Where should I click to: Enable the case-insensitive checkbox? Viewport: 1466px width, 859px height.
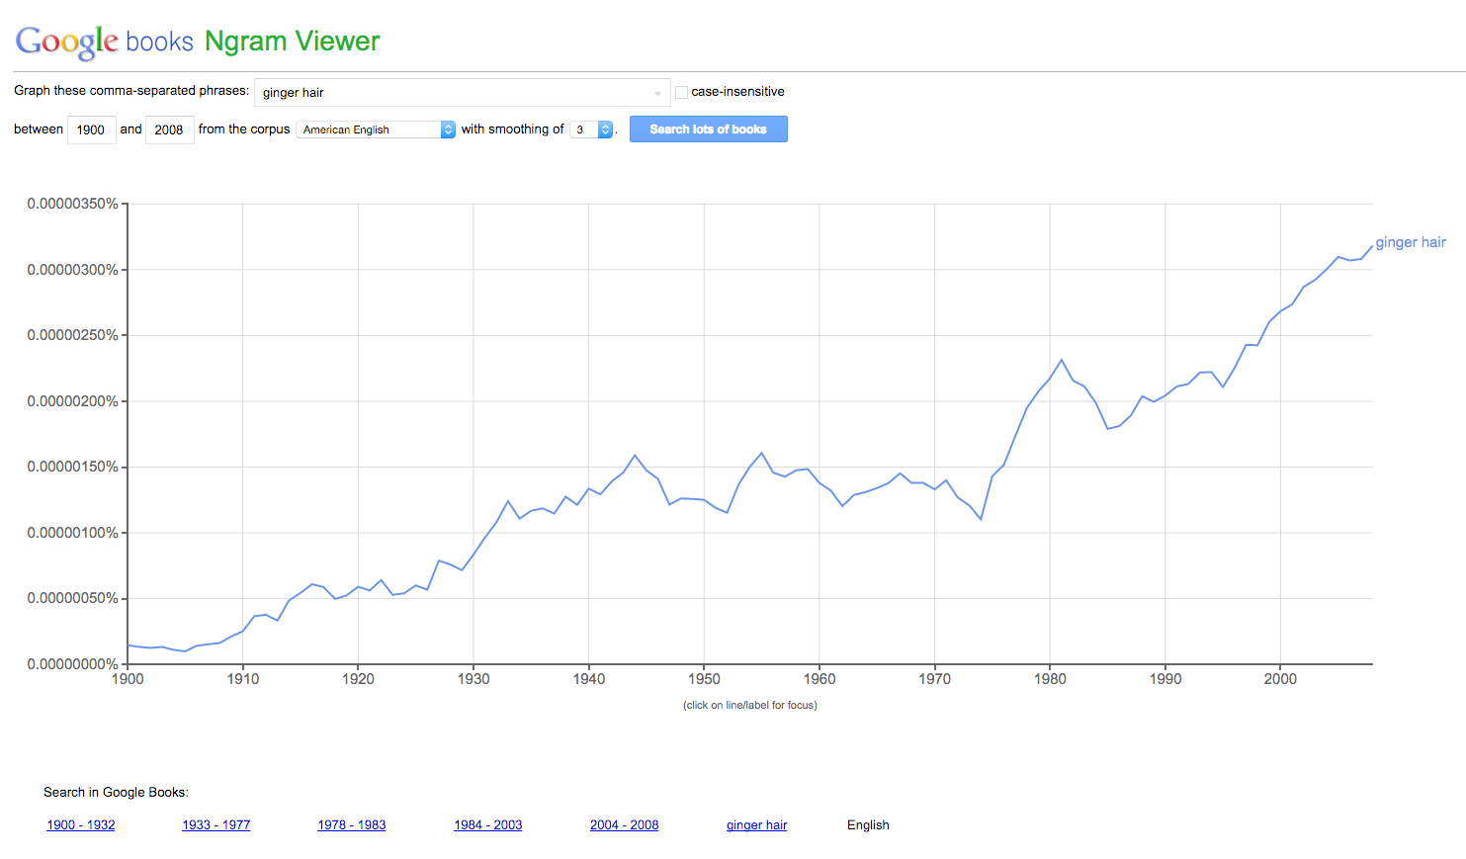pos(681,92)
